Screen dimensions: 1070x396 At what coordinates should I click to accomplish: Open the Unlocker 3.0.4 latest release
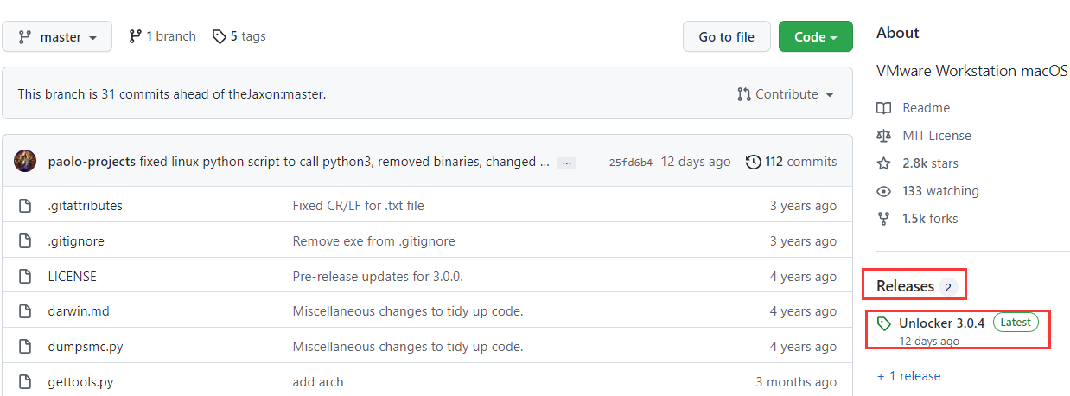click(x=941, y=323)
